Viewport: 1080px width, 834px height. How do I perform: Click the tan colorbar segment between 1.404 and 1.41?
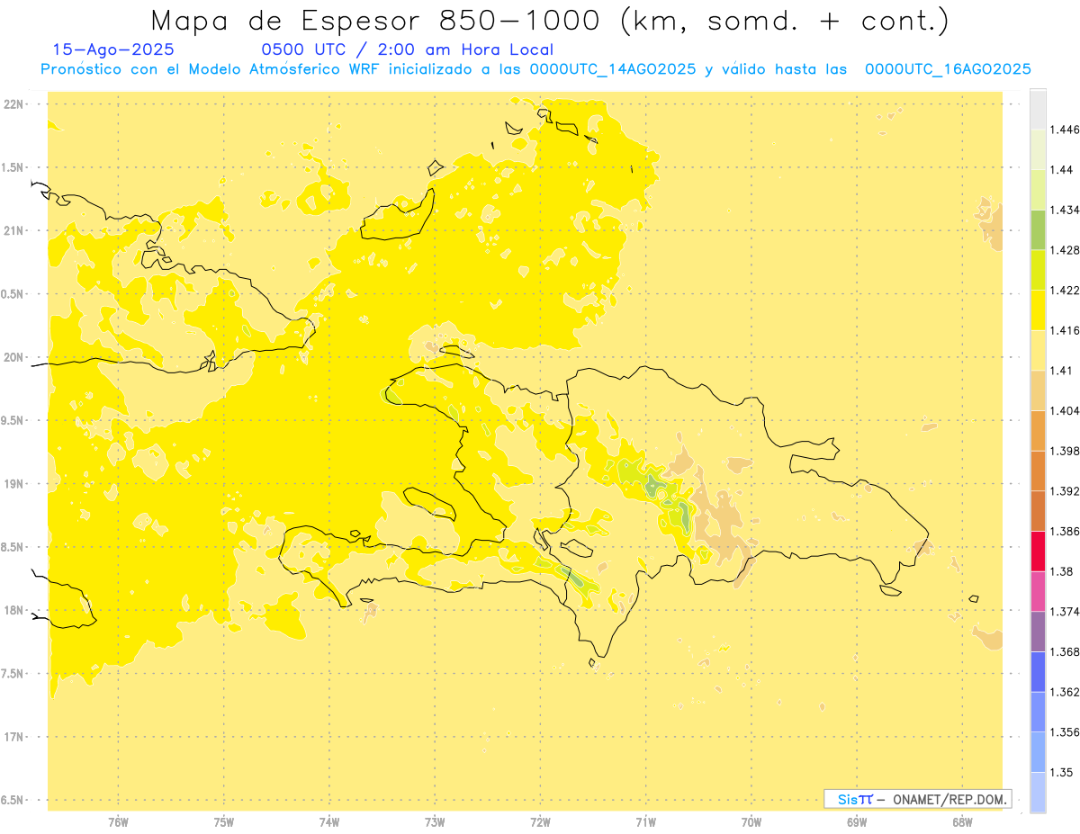[x=1038, y=390]
